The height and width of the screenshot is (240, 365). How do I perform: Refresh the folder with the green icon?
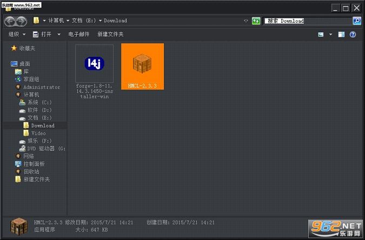click(x=256, y=21)
